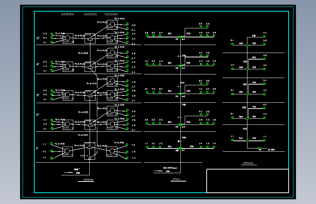316x204 pixels.
Task: Pick the 1F splitter feeding outlets 1-4 to 1-6
Action: coord(112,152)
